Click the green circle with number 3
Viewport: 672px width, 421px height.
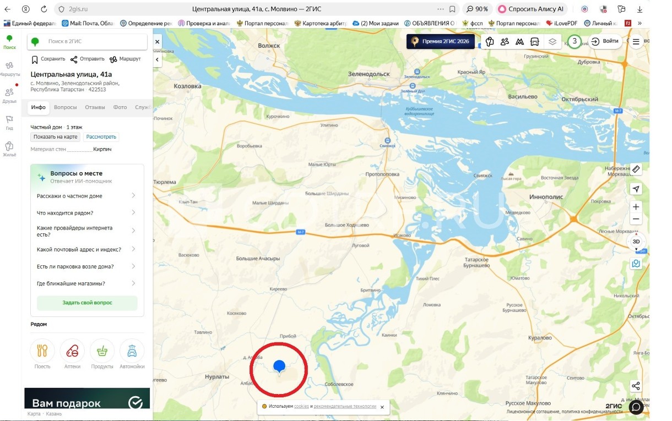tap(575, 41)
